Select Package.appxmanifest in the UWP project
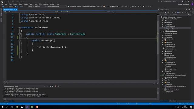 [x=172, y=90]
